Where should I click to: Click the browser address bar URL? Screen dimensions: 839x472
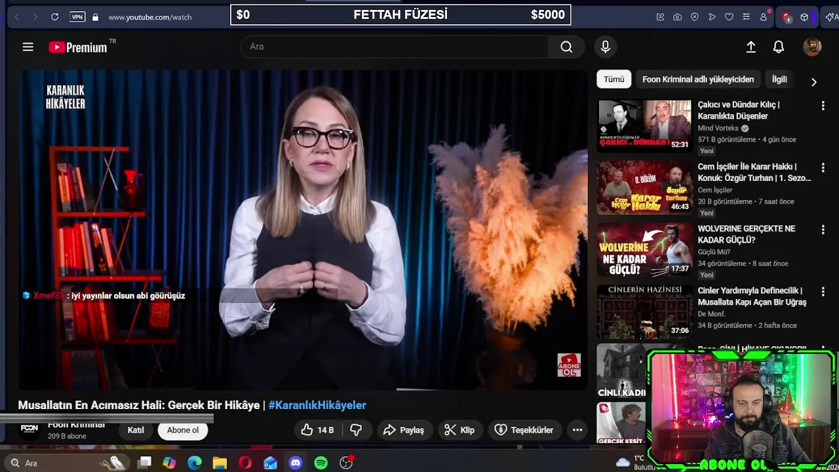click(x=150, y=16)
